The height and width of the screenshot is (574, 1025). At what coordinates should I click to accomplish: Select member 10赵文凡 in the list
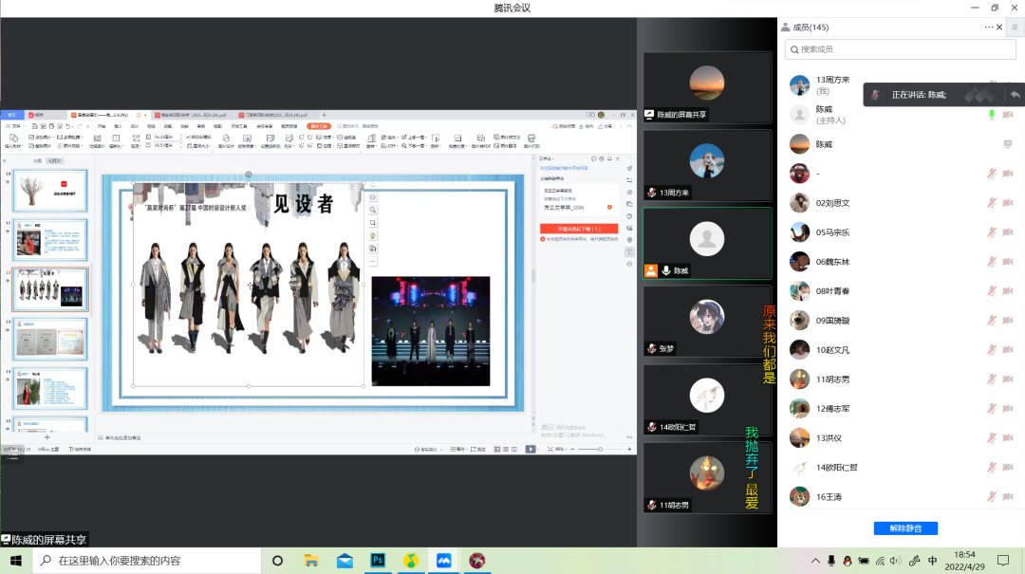click(x=834, y=350)
